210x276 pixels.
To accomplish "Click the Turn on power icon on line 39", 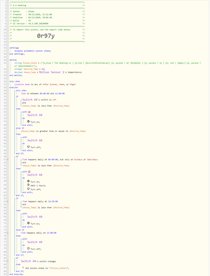I will click(28, 121).
